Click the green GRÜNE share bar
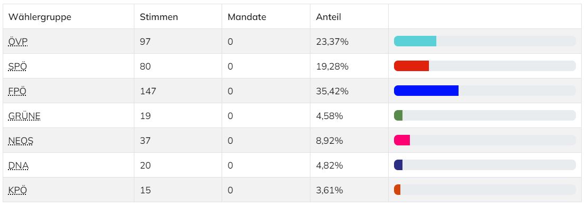 398,115
